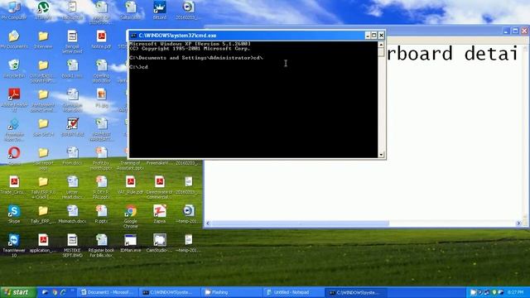
Task: Launch the CamStudio desktop shortcut
Action: 160,243
